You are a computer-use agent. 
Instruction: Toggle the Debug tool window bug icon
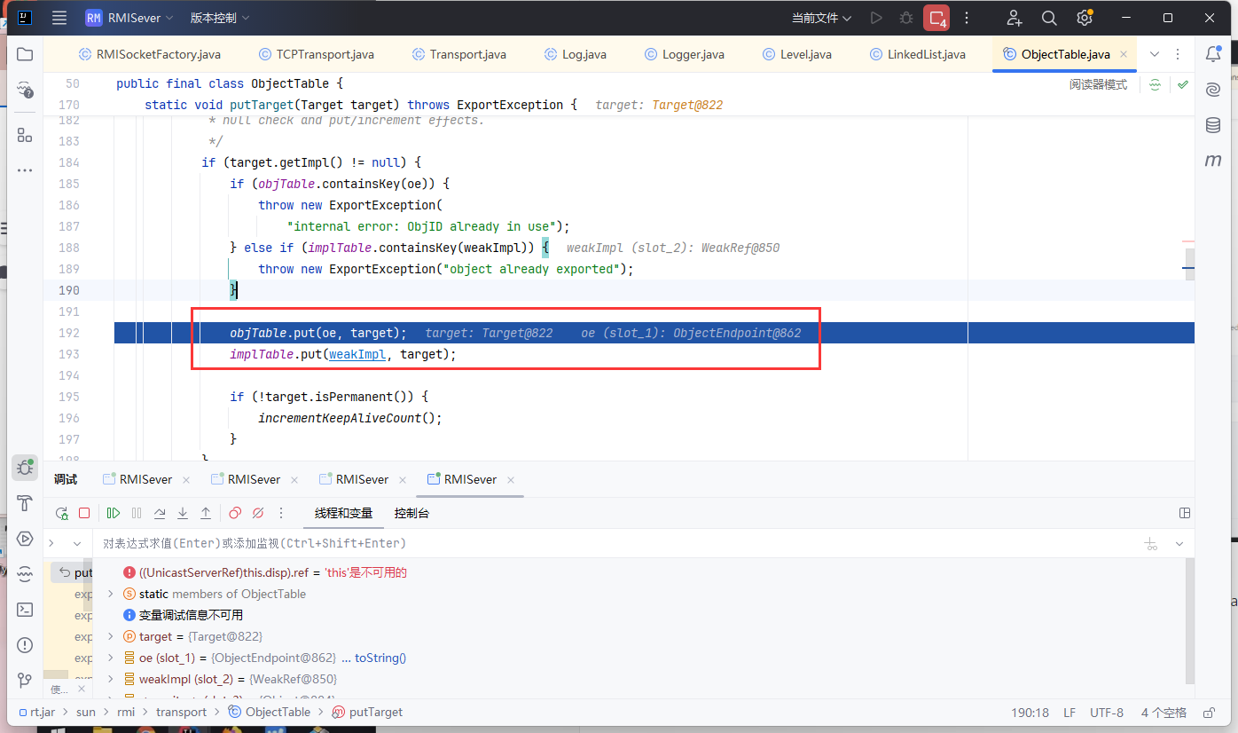tap(25, 468)
